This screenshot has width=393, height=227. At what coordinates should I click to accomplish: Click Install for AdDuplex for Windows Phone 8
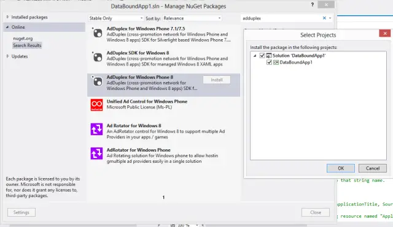click(x=217, y=80)
